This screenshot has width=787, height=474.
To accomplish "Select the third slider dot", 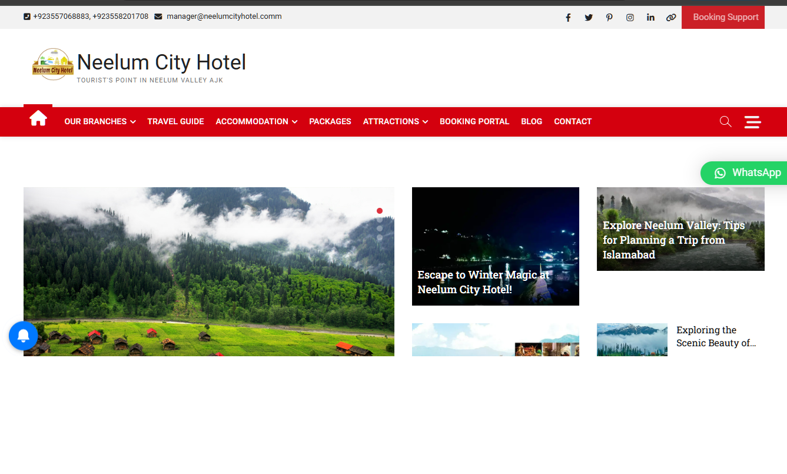I will [380, 228].
